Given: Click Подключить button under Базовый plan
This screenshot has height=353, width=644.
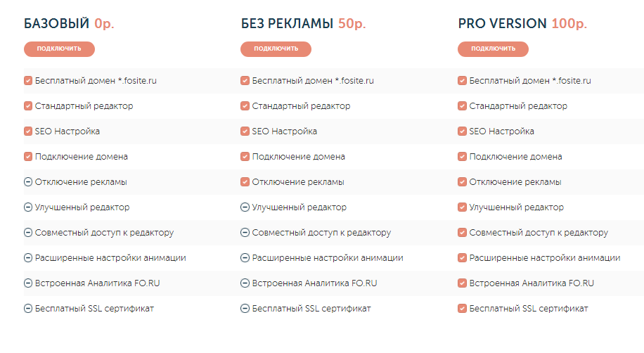Looking at the screenshot, I should coord(59,49).
